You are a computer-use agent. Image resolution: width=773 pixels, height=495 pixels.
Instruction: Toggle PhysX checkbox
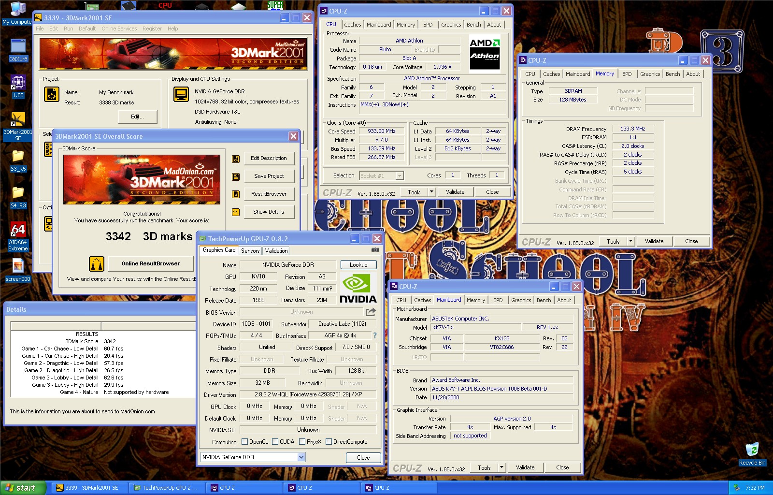pos(302,442)
